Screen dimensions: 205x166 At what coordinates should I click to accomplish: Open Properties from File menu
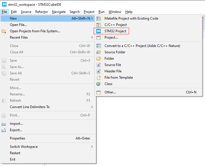coord(48,138)
